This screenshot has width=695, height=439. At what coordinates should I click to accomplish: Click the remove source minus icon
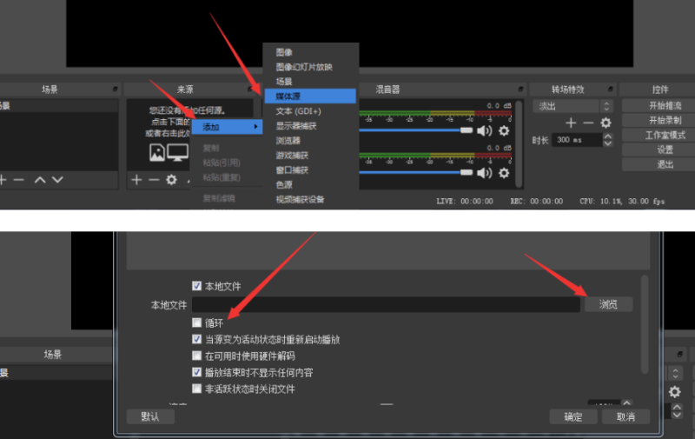coord(154,180)
